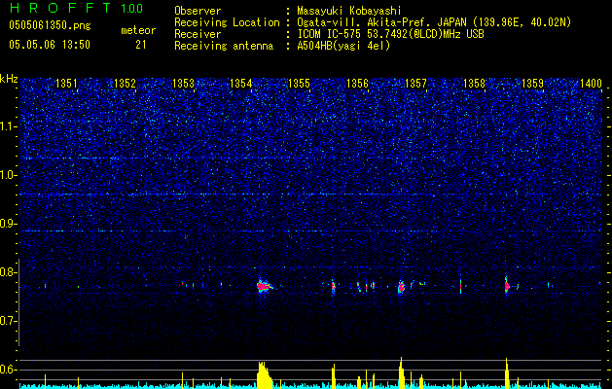The image size is (612, 389).
Task: Click the Receiving Location label
Action: pyautogui.click(x=227, y=22)
